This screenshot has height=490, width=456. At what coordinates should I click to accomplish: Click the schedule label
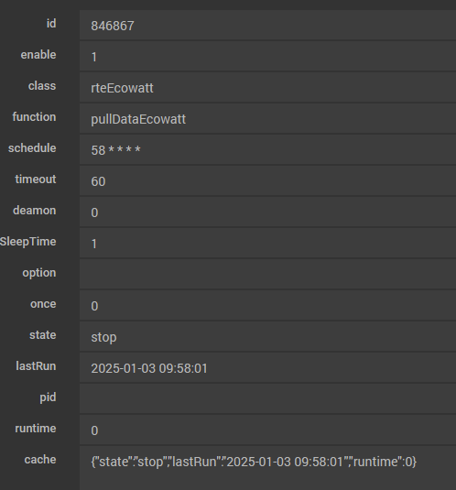[x=32, y=148]
